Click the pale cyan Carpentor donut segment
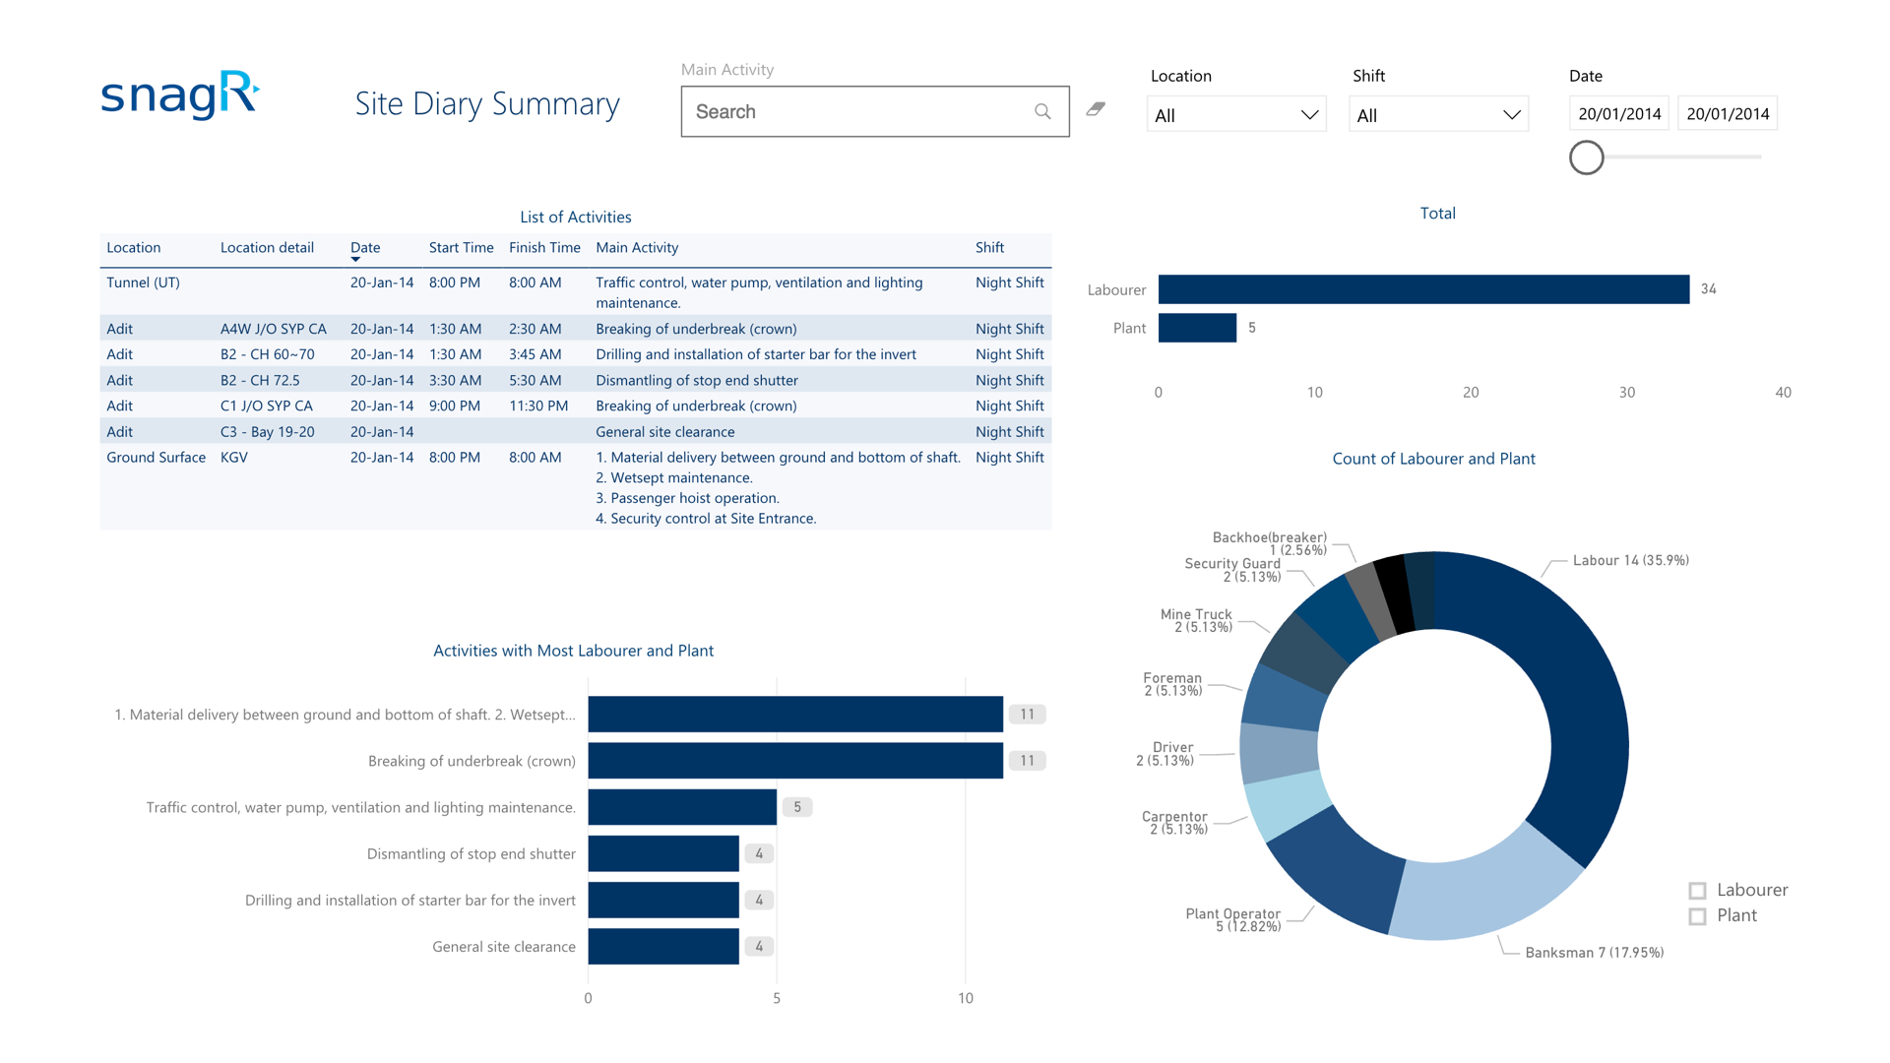This screenshot has width=1890, height=1063. [x=1287, y=803]
